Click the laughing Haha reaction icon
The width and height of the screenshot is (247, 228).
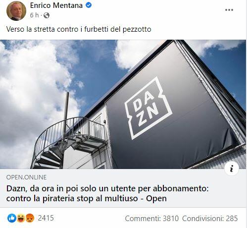coord(21,218)
